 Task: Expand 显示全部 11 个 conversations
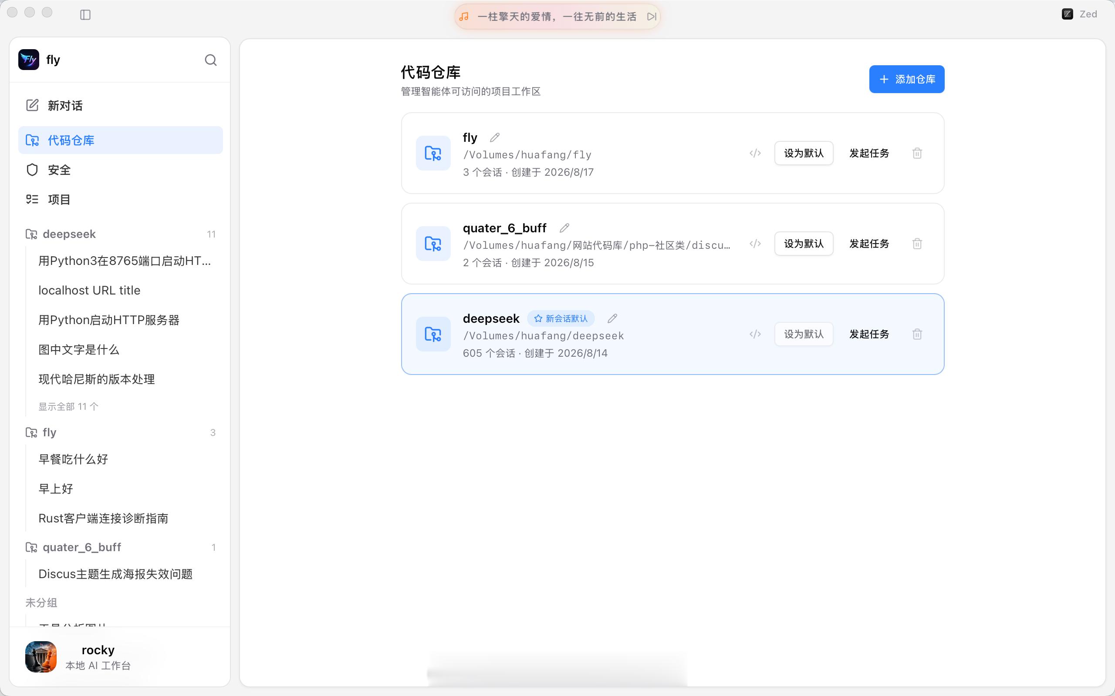68,406
